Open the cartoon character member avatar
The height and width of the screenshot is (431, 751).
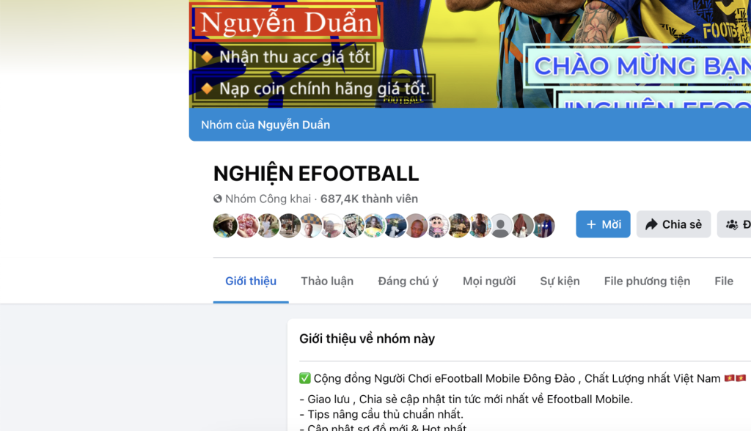(x=437, y=226)
